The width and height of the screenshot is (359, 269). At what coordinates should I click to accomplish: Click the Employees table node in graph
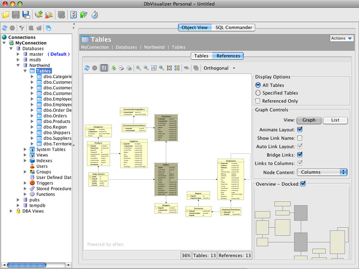[231, 180]
